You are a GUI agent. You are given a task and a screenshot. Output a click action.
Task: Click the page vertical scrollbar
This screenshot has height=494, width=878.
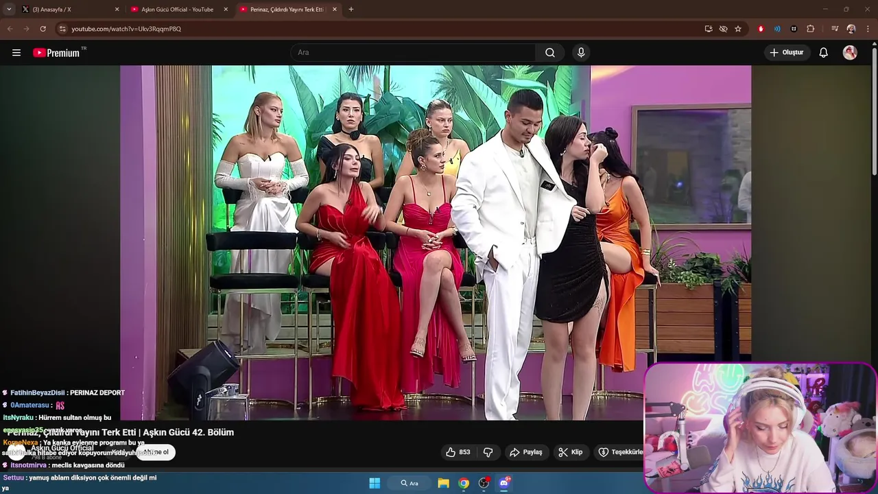tap(875, 110)
